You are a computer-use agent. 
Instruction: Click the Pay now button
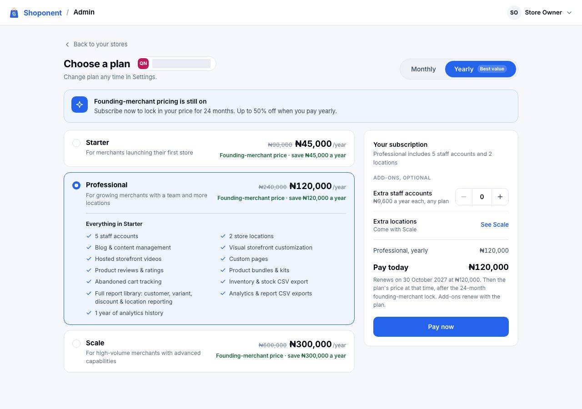click(x=441, y=327)
